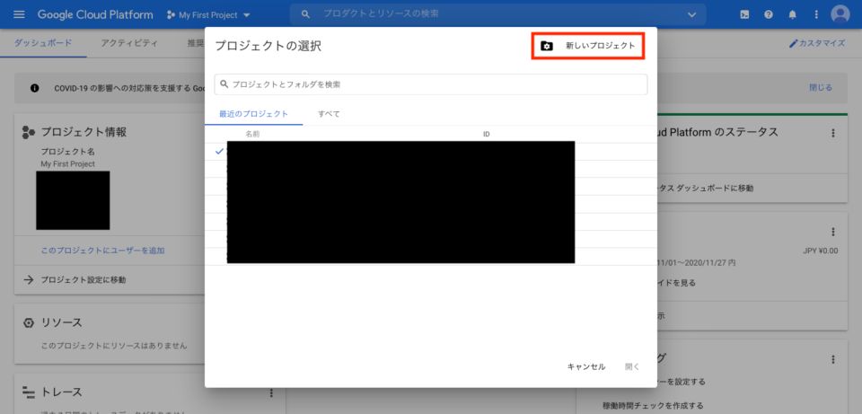This screenshot has height=414, width=862.
Task: Click 稼働時間チェックを作成する link
Action: [653, 406]
